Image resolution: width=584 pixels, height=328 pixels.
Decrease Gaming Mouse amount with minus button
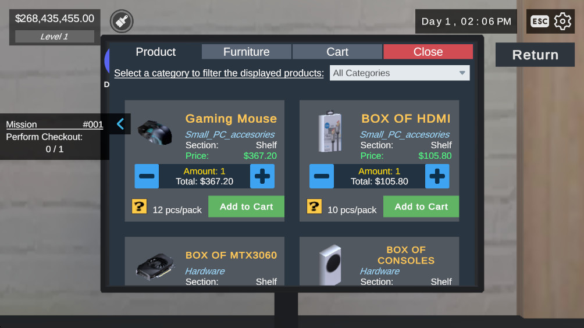[x=147, y=176]
